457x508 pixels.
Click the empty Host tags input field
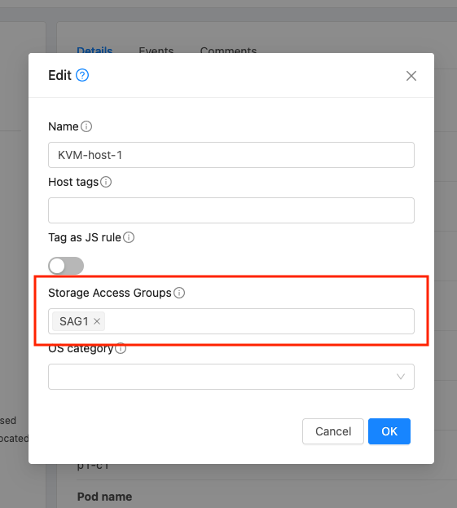click(x=231, y=210)
